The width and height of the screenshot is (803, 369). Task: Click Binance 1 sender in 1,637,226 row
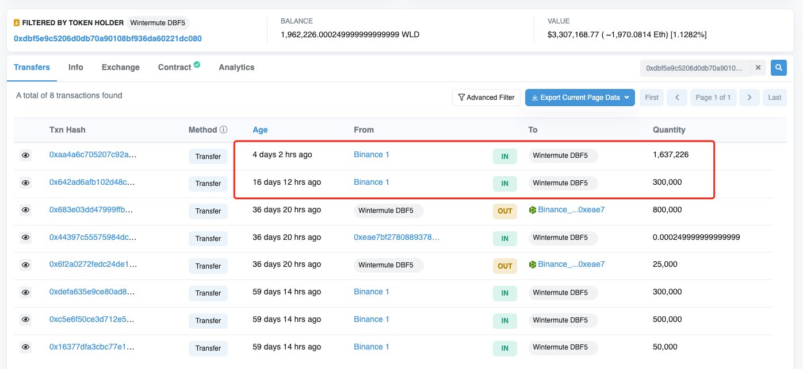pos(372,154)
